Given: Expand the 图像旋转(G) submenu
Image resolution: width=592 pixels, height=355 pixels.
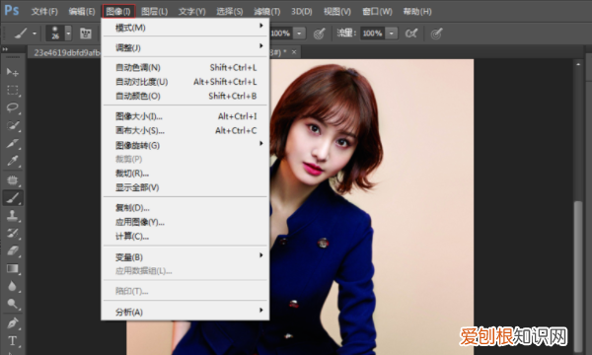Looking at the screenshot, I should click(x=185, y=145).
